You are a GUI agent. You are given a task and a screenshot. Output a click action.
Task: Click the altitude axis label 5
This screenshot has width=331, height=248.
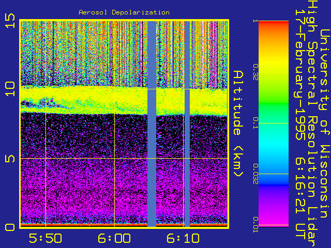pyautogui.click(x=10, y=159)
